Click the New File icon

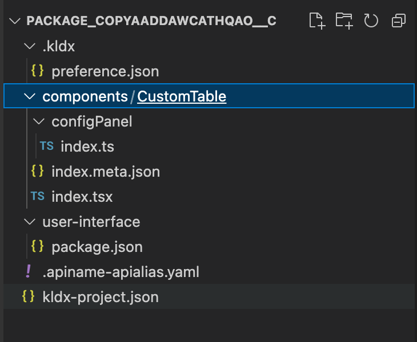point(317,21)
